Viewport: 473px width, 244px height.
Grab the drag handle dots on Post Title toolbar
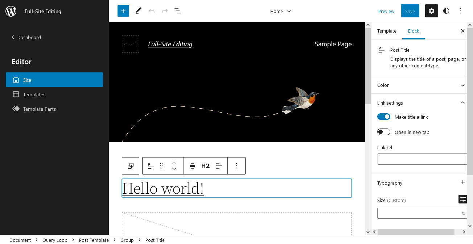click(x=161, y=165)
